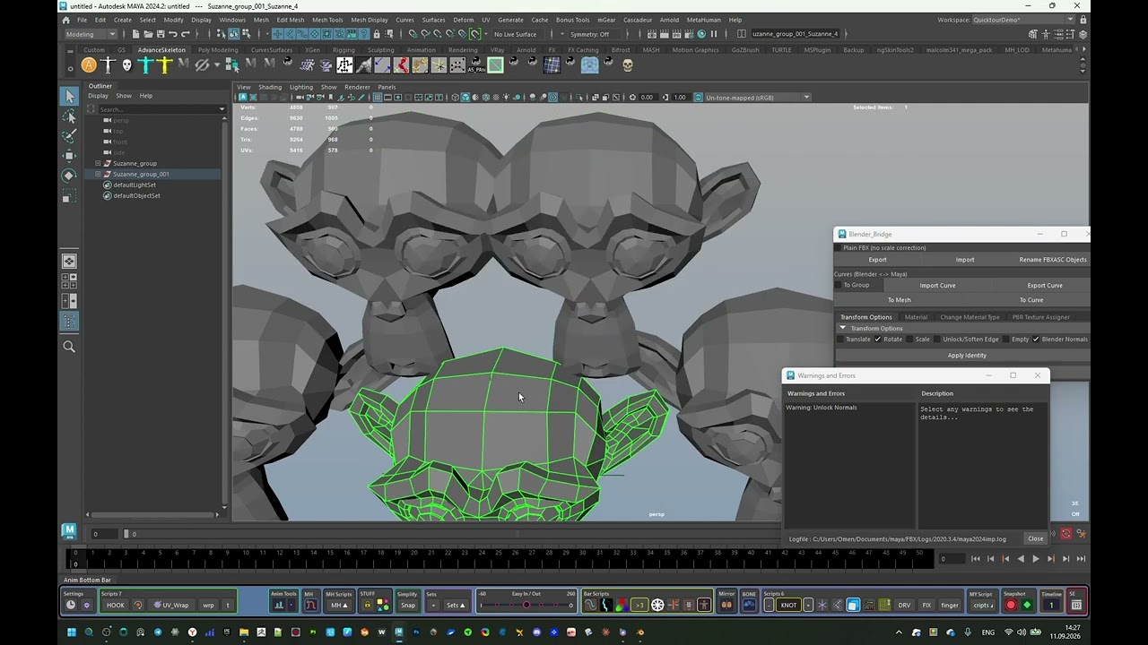Click the red record button in Snapshot group
Image resolution: width=1148 pixels, height=645 pixels.
pos(1011,605)
